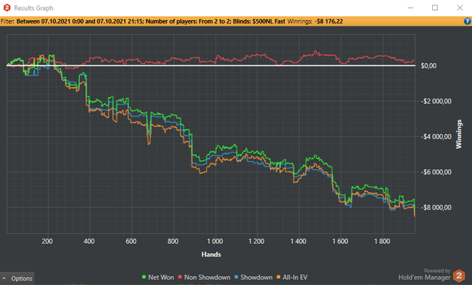Click the orange All-In EV color swatch

pos(278,277)
